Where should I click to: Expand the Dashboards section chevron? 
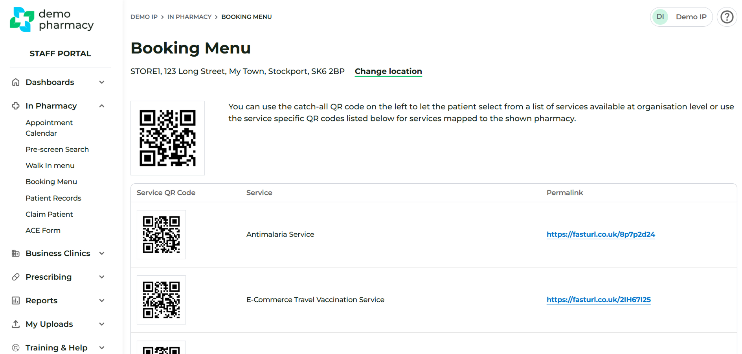(102, 82)
